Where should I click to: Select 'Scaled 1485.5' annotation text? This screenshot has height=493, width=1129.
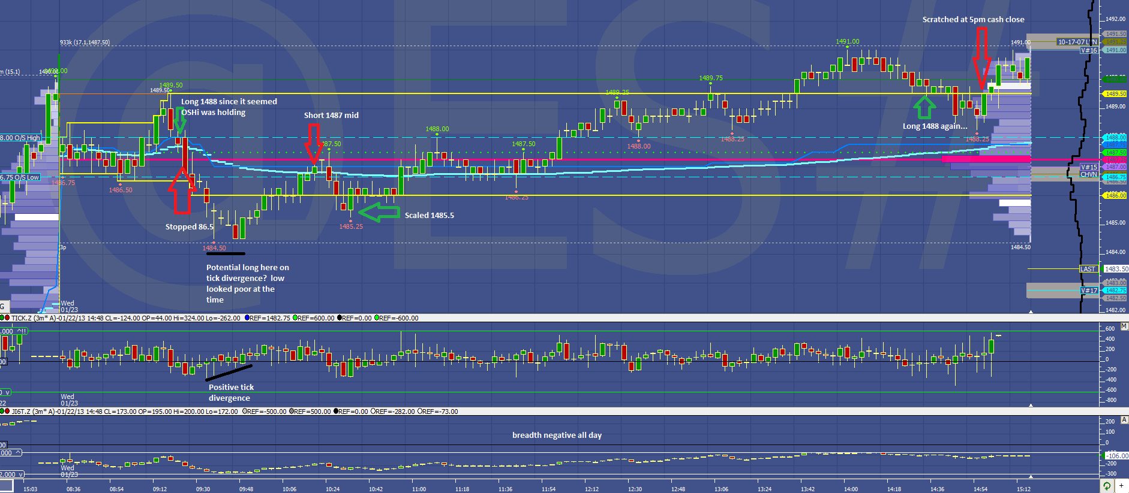click(430, 216)
